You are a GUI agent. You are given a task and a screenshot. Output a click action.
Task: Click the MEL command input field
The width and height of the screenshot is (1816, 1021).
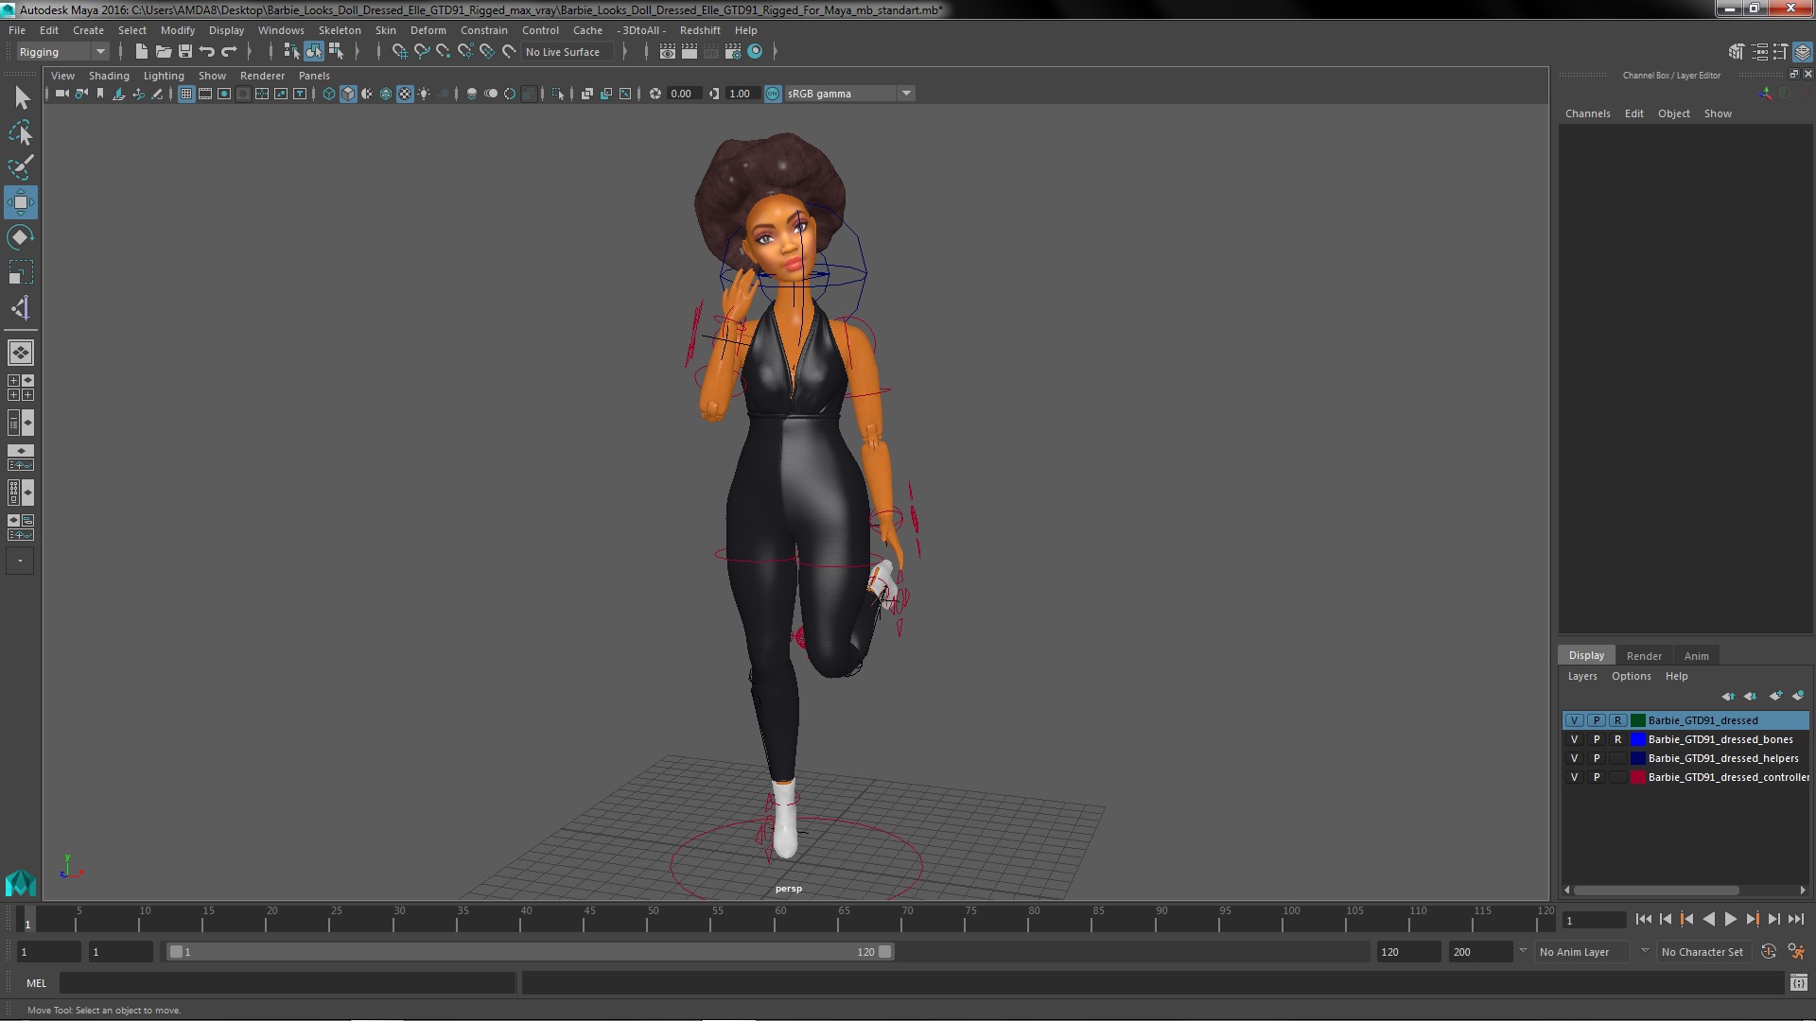(x=288, y=983)
